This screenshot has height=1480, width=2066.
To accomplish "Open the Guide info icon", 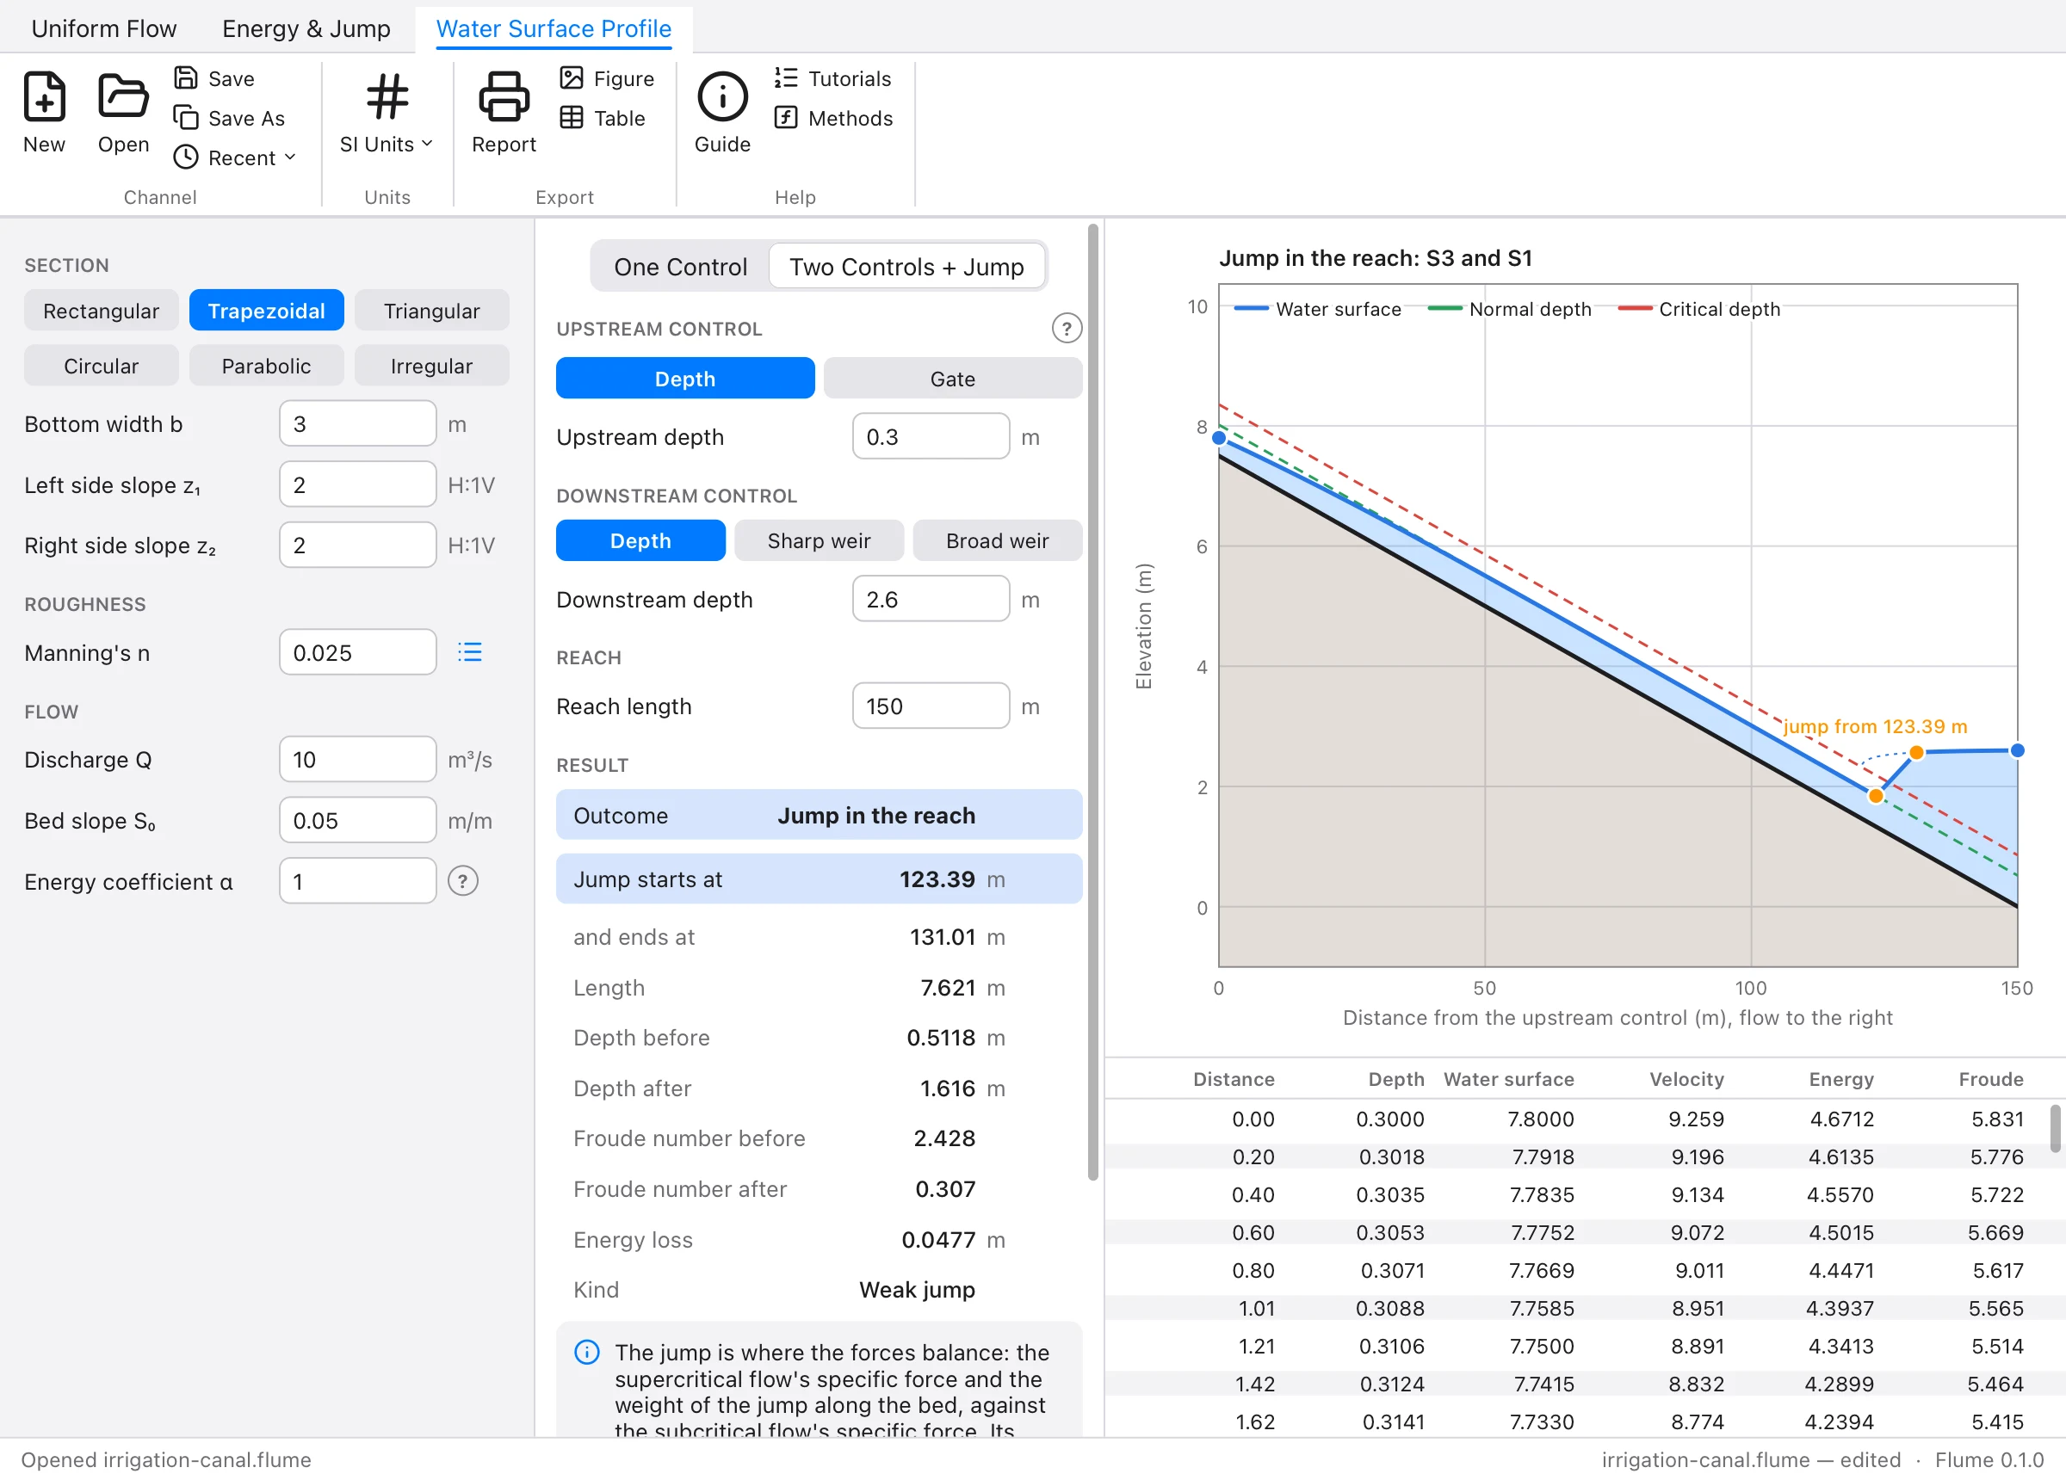I will (722, 96).
